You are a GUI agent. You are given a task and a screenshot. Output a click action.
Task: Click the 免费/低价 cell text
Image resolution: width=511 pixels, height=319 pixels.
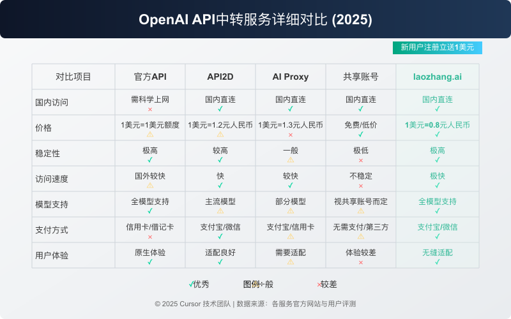click(361, 125)
